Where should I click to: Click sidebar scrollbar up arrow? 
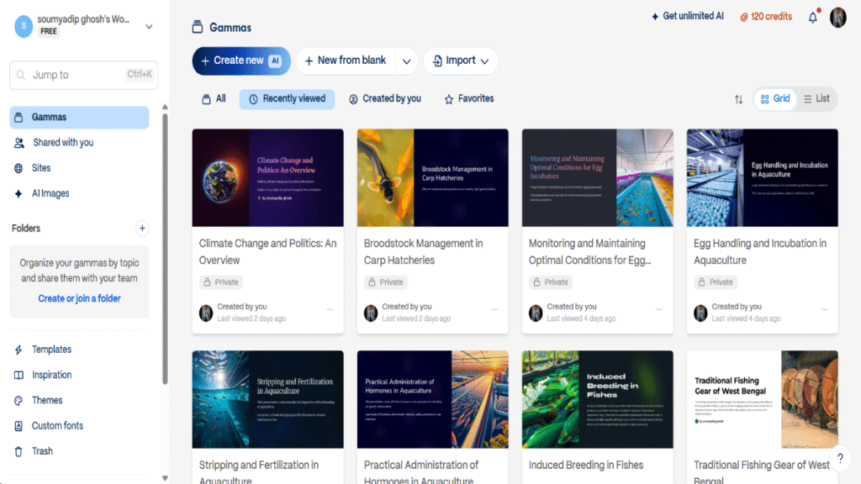tap(165, 108)
